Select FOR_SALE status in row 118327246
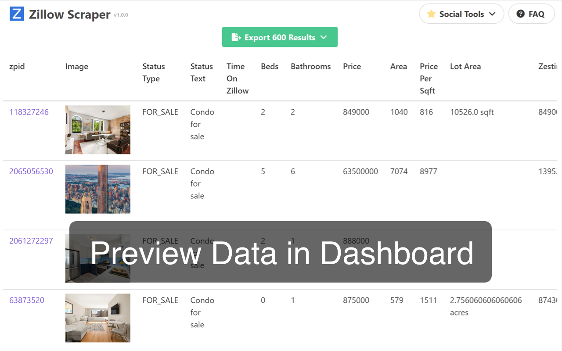562x351 pixels. tap(160, 112)
